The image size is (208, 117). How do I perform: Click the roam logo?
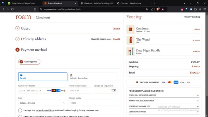[23, 17]
